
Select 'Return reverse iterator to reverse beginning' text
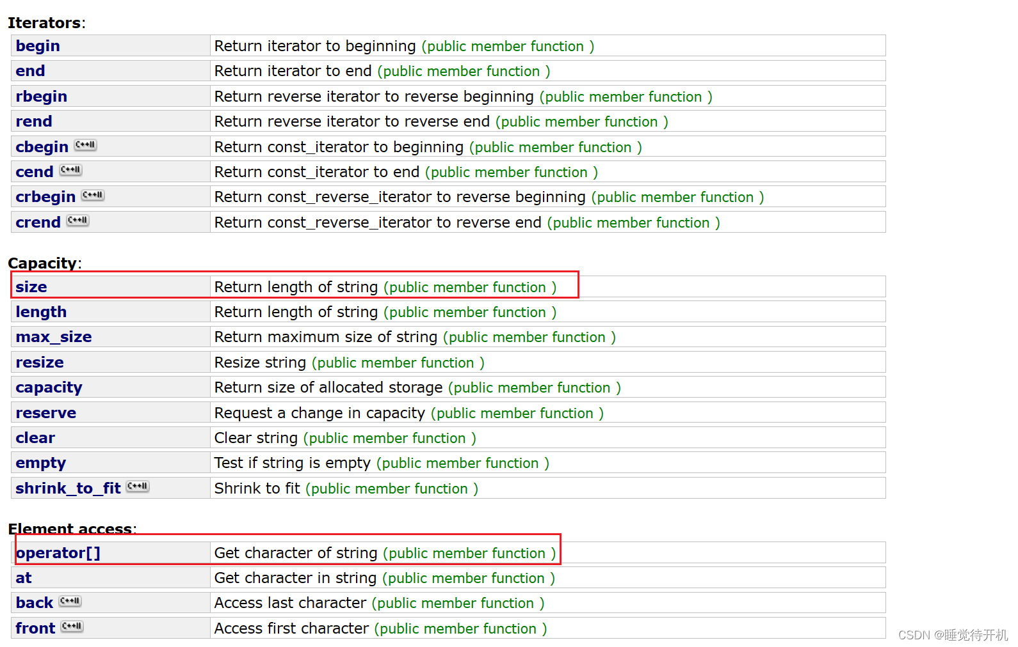[x=374, y=97]
